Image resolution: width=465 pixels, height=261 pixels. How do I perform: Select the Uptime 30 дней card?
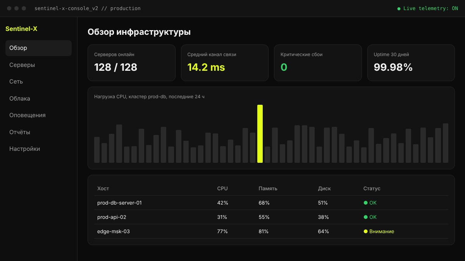[411, 63]
